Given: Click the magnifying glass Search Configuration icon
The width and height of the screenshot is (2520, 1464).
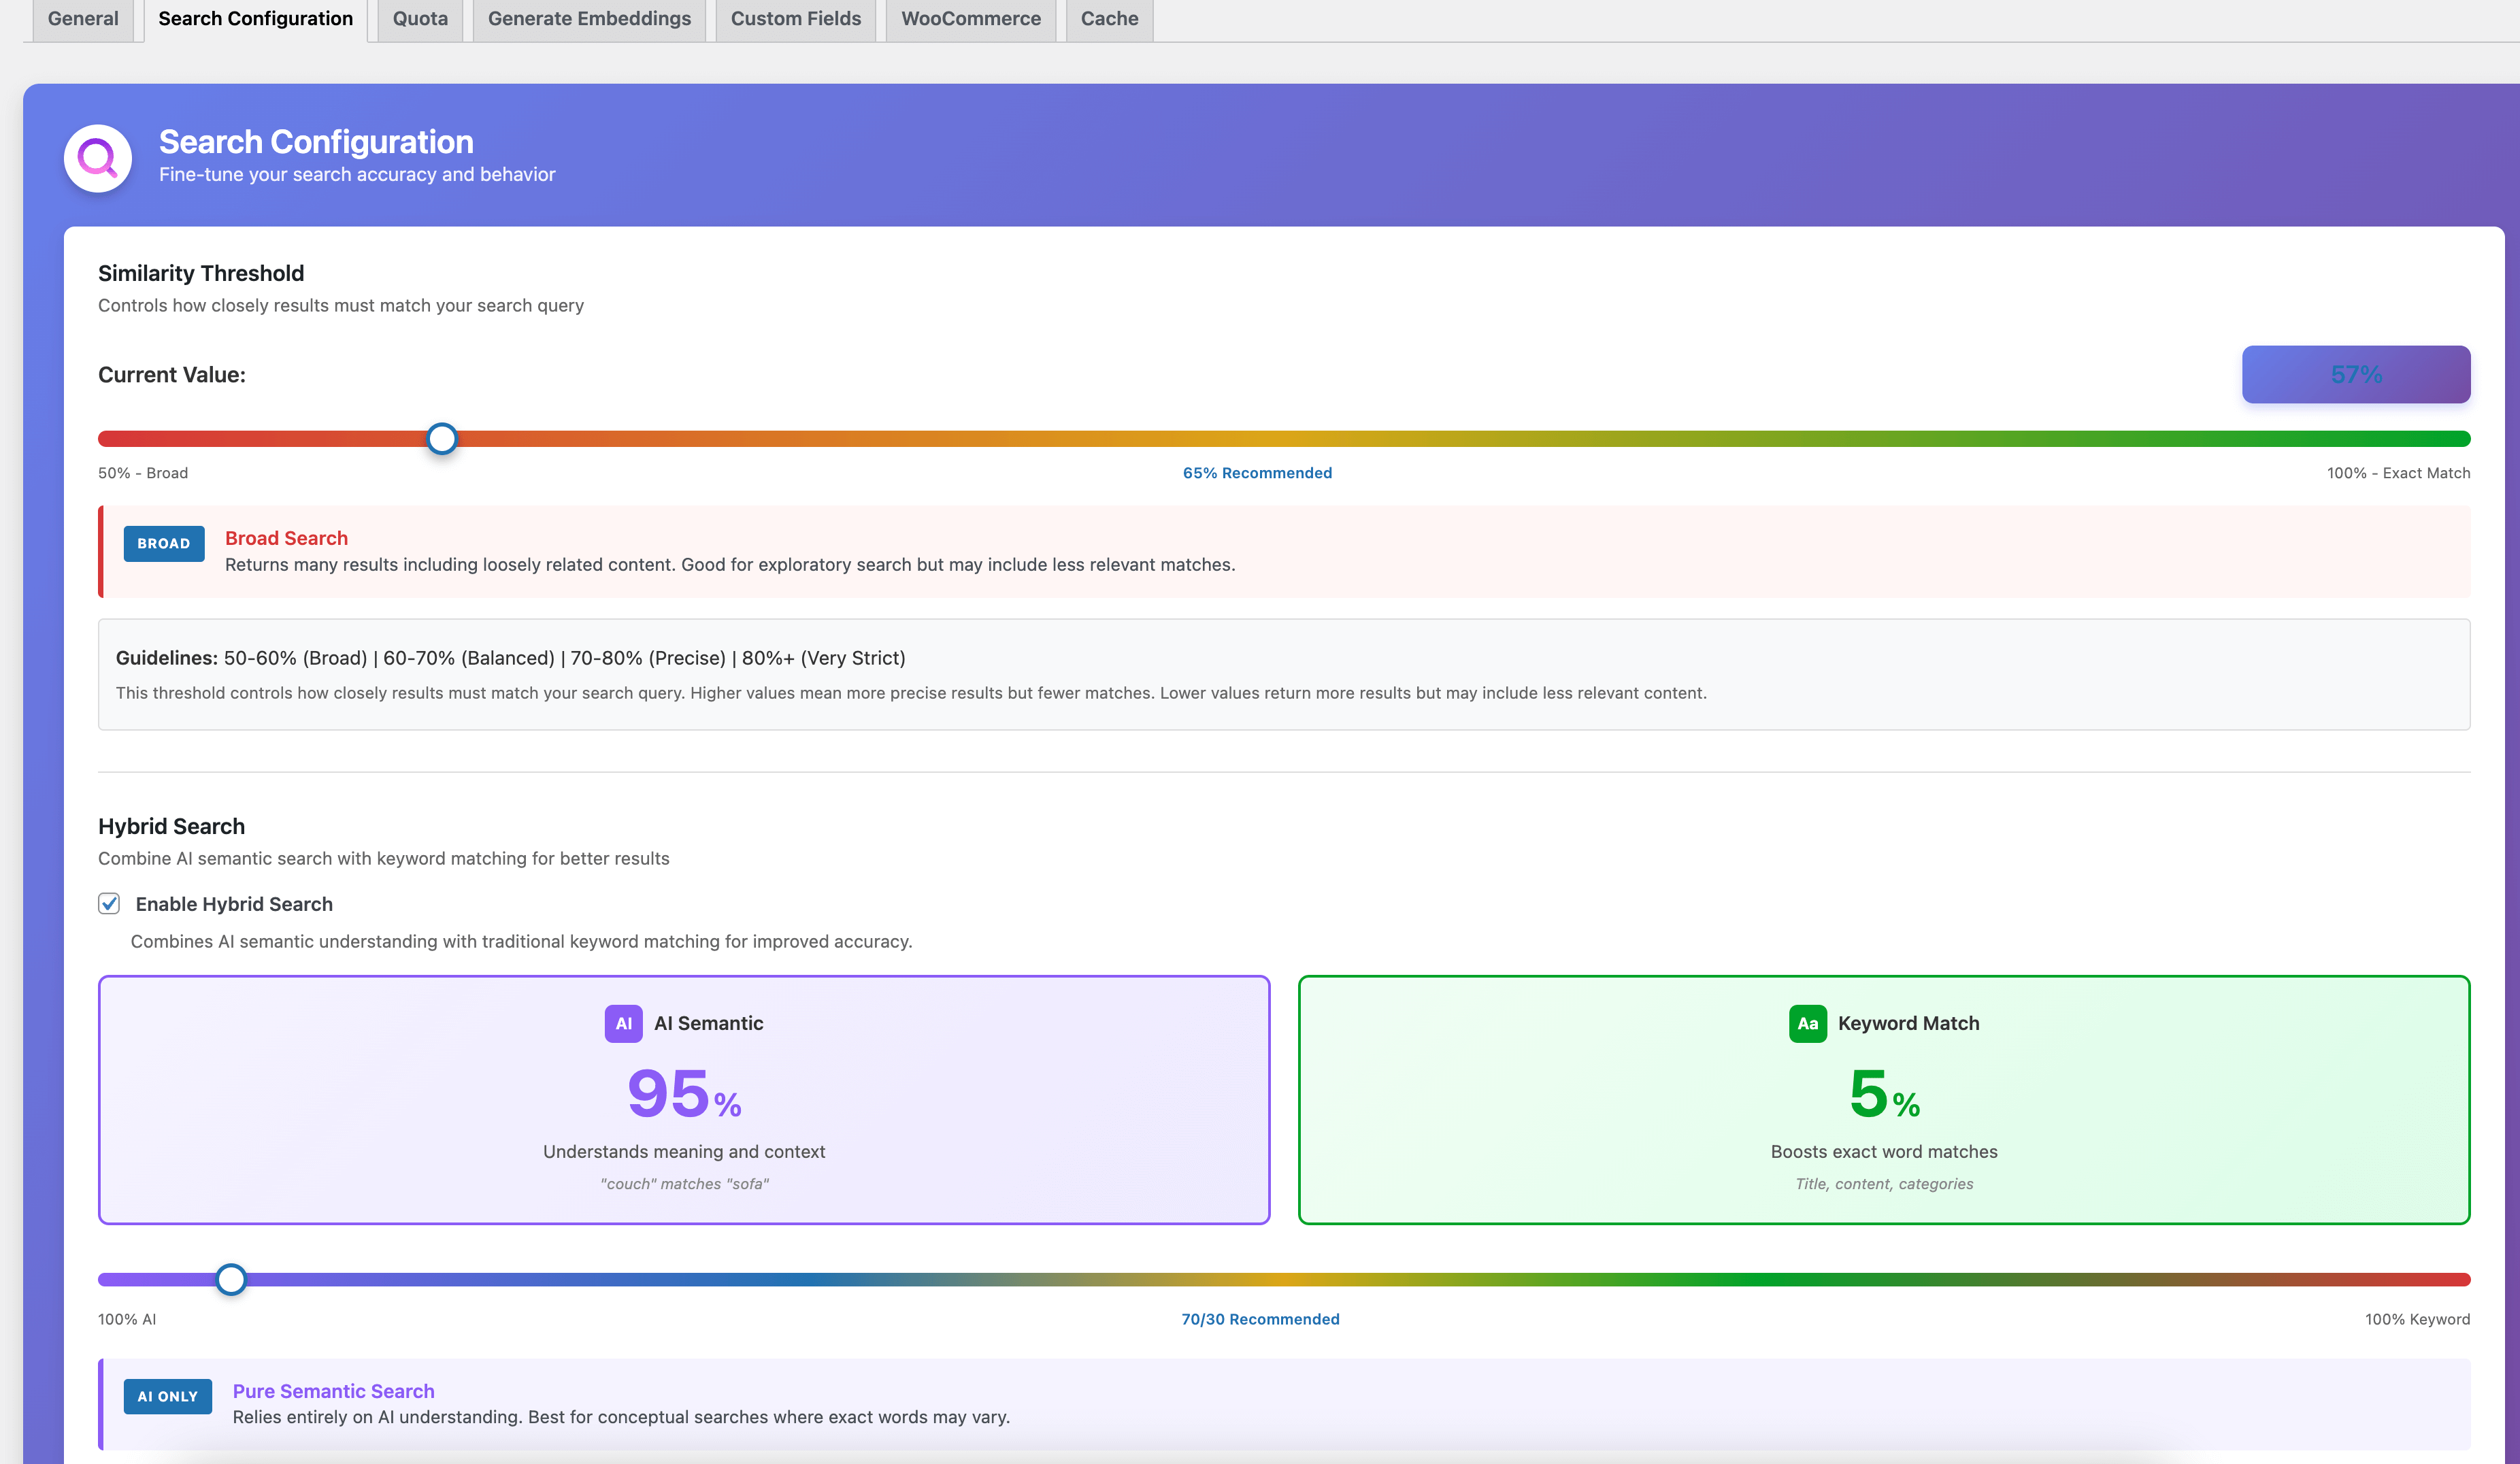Looking at the screenshot, I should [98, 158].
